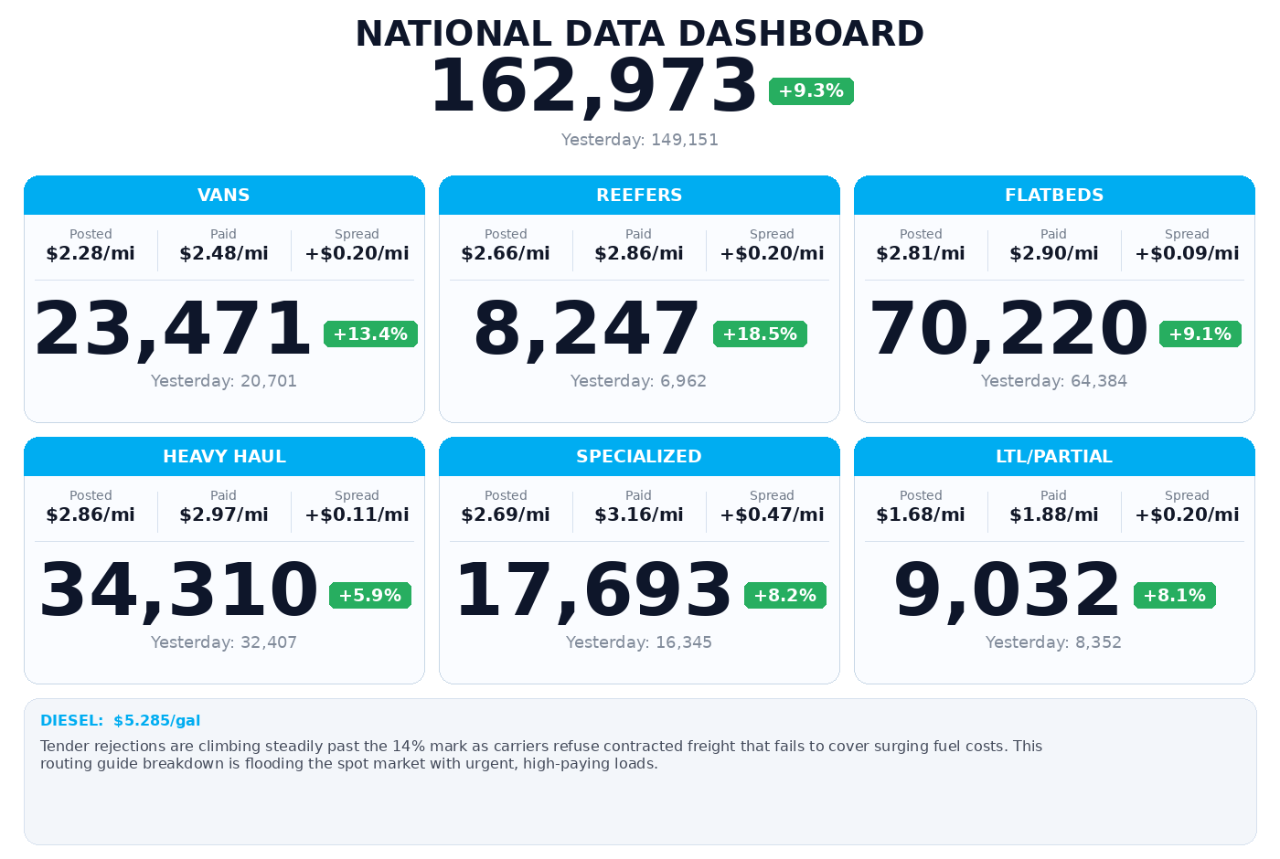Select the +8.2% SPECIALIZED badge
This screenshot has width=1280, height=859.
(x=784, y=595)
